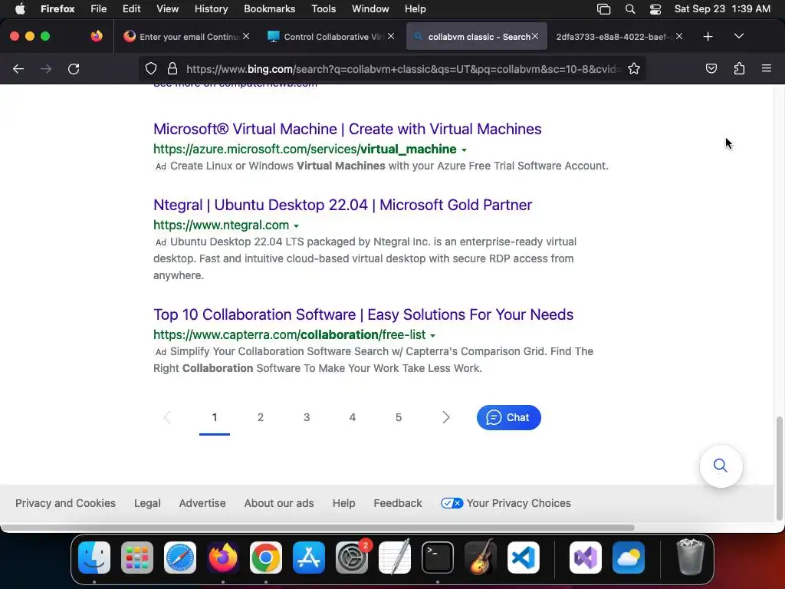Reload the page with the refresh icon
785x589 pixels.
(x=74, y=69)
